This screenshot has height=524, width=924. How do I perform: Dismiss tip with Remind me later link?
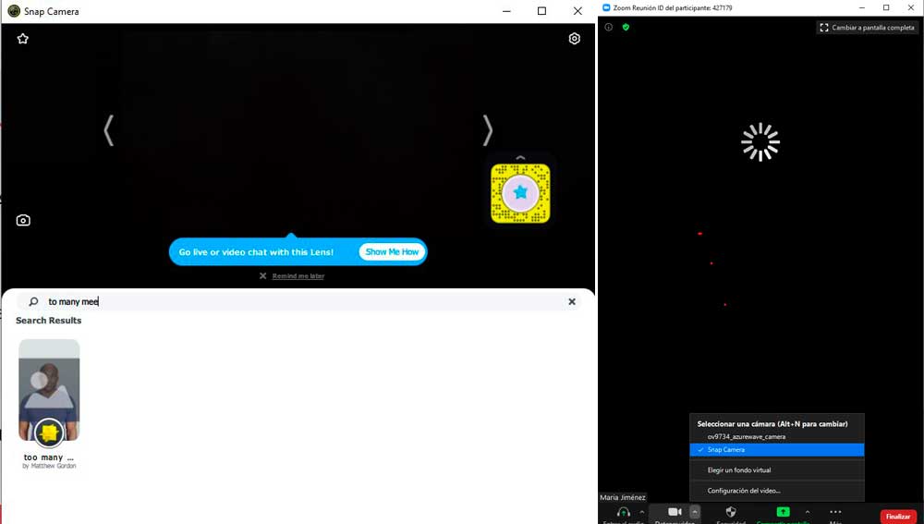[298, 275]
